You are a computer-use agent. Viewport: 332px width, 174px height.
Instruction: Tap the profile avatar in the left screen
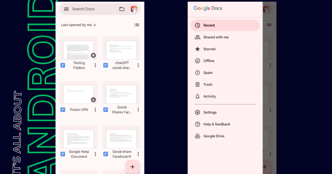click(x=134, y=9)
